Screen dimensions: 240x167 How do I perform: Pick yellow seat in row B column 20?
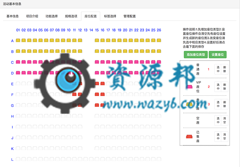coord(125,51)
